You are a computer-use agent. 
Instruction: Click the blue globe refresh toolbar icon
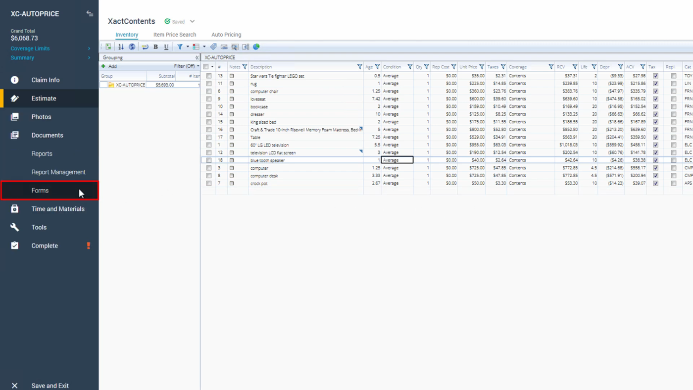point(132,47)
